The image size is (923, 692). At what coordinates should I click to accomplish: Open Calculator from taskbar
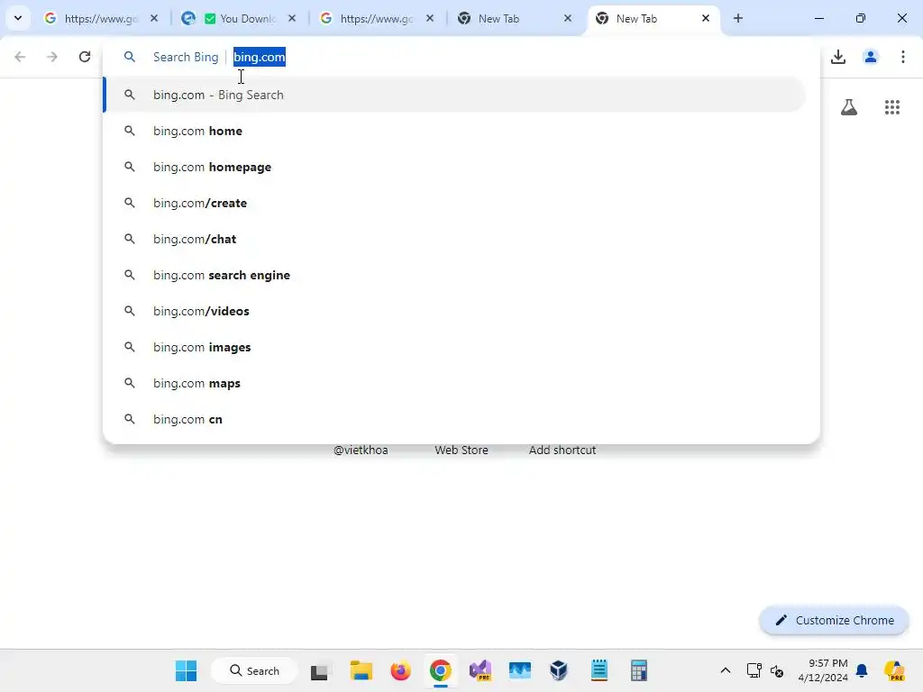pos(639,670)
